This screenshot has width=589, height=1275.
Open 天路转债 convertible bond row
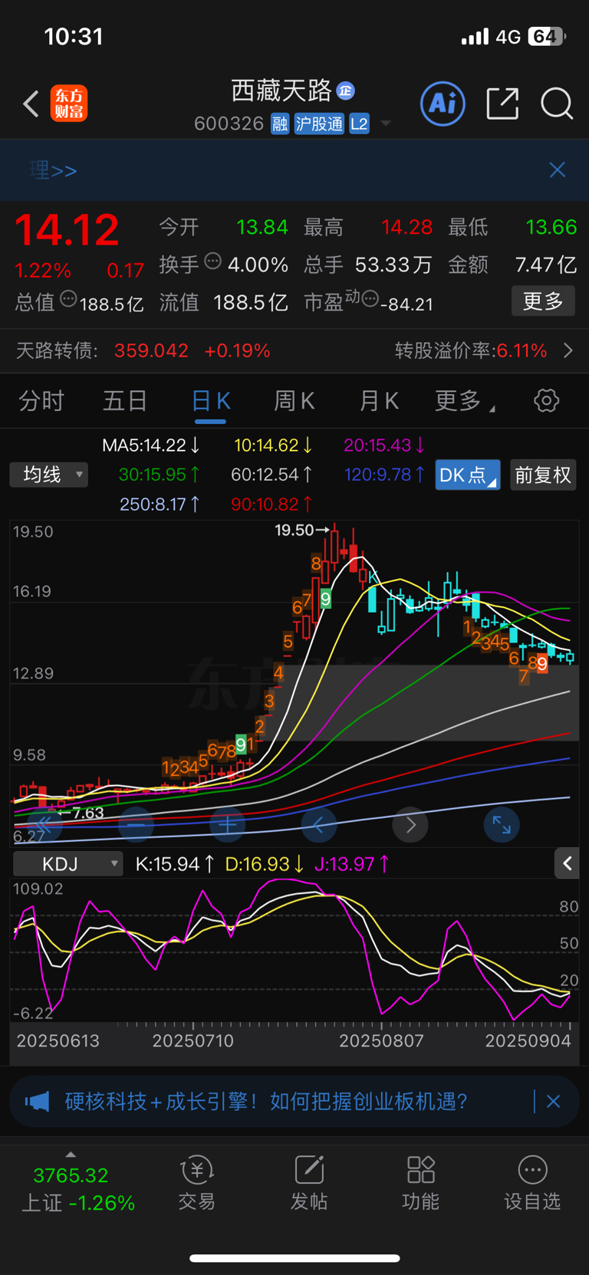pyautogui.click(x=294, y=351)
